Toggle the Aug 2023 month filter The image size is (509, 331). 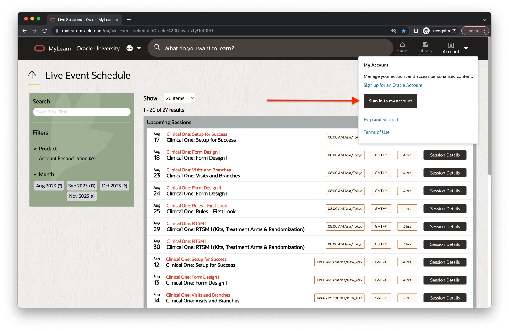coord(49,186)
